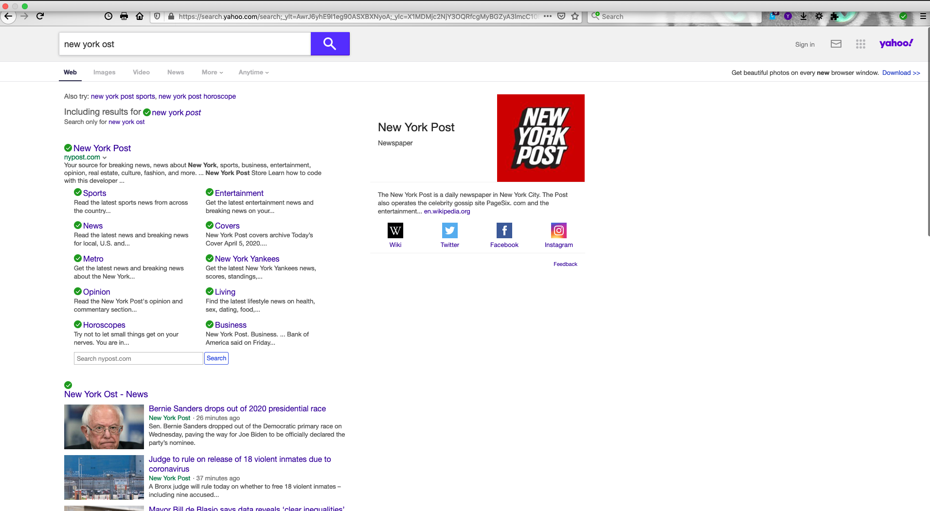Try the 'new york post horoscope' suggestion
Viewport: 930px width, 511px height.
coord(197,96)
